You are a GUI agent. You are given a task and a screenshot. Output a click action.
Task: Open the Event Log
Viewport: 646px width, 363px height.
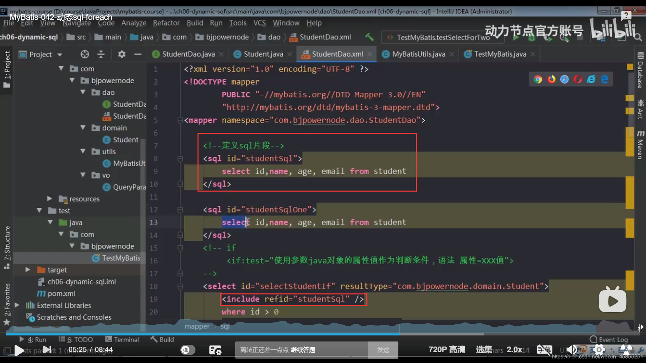[x=609, y=339]
